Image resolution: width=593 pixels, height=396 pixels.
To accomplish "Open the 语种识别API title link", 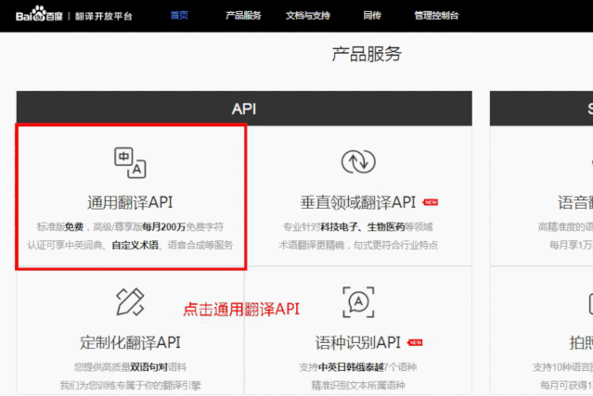I will tap(358, 343).
